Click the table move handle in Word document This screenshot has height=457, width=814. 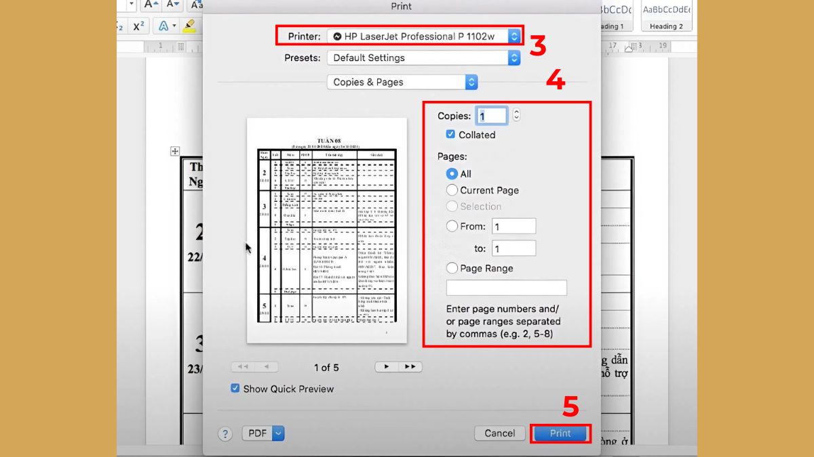click(175, 151)
